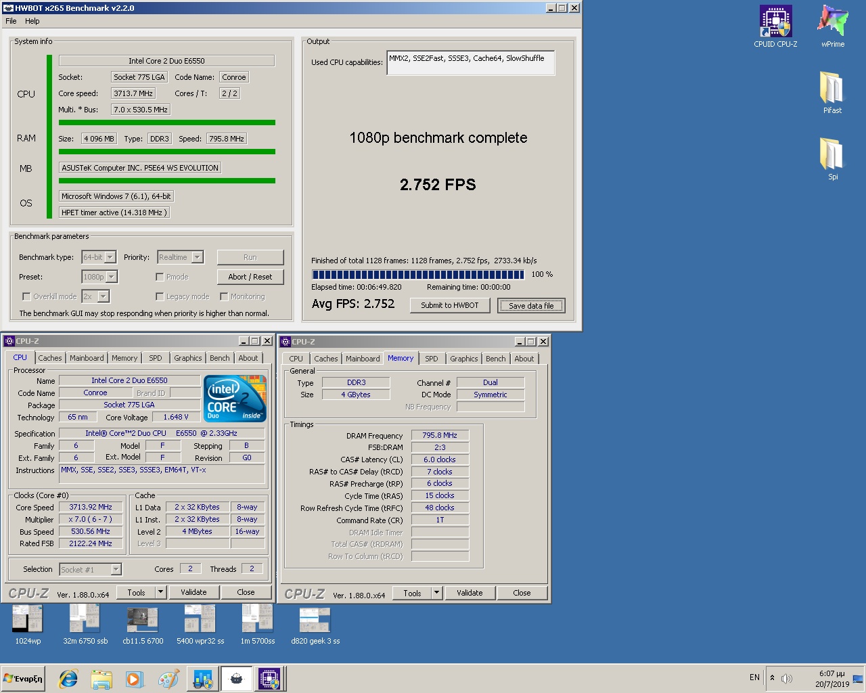The width and height of the screenshot is (866, 693).
Task: Toggle the Legacy mode checkbox
Action: click(x=160, y=296)
